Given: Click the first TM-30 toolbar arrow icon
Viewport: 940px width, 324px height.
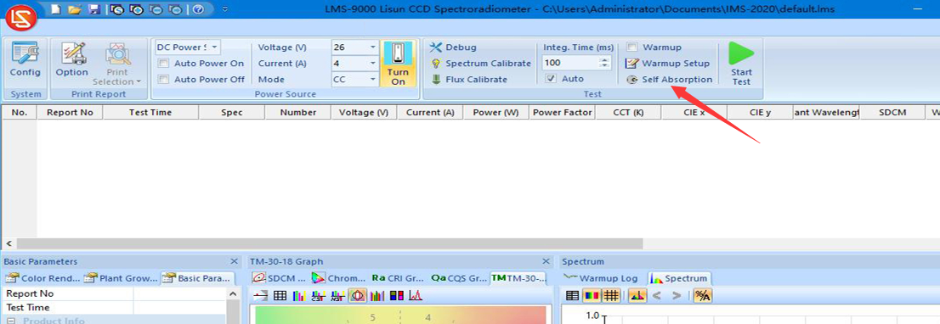Looking at the screenshot, I should coord(260,295).
